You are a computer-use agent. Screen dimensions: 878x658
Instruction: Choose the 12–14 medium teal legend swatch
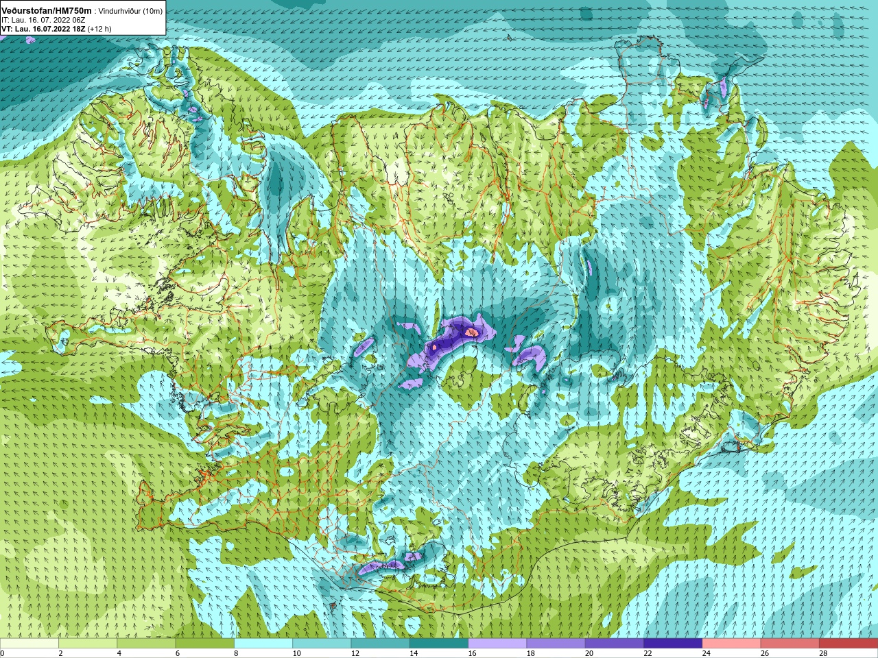[x=380, y=644]
